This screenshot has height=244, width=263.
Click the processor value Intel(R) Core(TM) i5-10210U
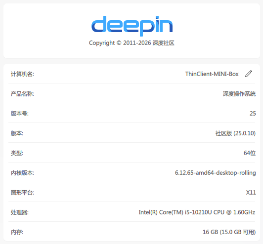point(175,212)
